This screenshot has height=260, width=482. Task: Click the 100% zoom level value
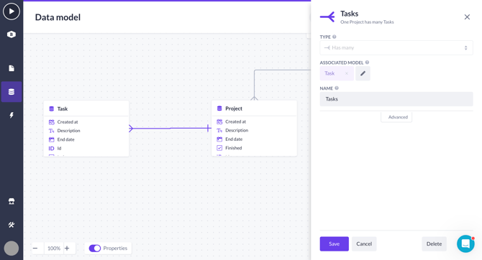[54, 248]
